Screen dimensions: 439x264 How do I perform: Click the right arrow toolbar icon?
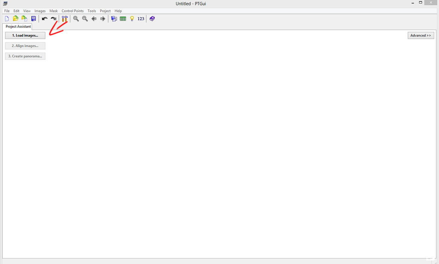(x=103, y=19)
